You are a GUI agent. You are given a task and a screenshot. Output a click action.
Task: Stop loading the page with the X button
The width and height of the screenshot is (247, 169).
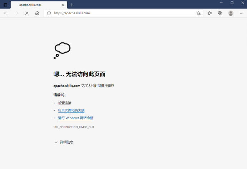[x=27, y=13]
